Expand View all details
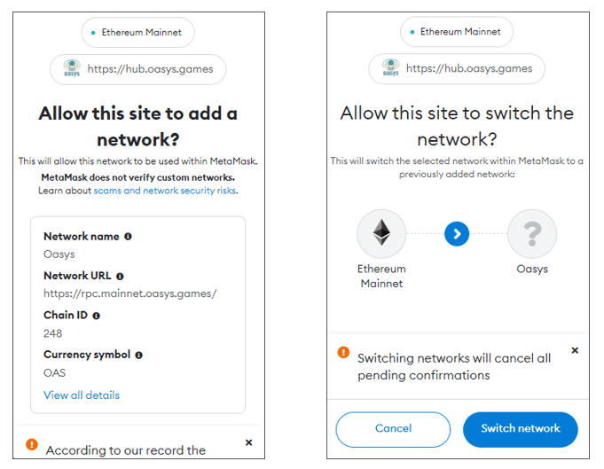 [82, 395]
